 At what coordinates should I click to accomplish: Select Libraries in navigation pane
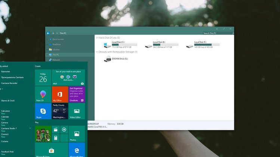(56, 50)
